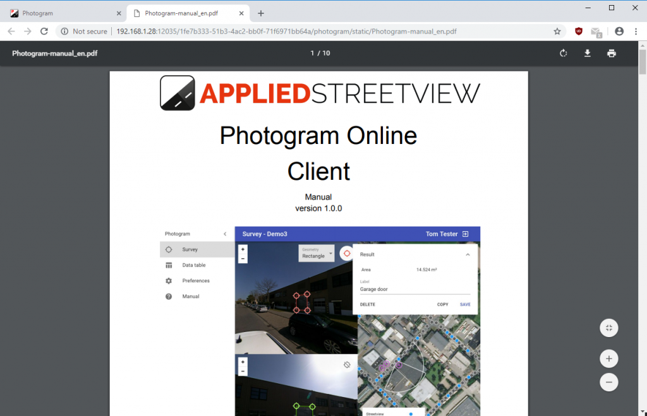Zoom out of the PDF

tap(609, 382)
